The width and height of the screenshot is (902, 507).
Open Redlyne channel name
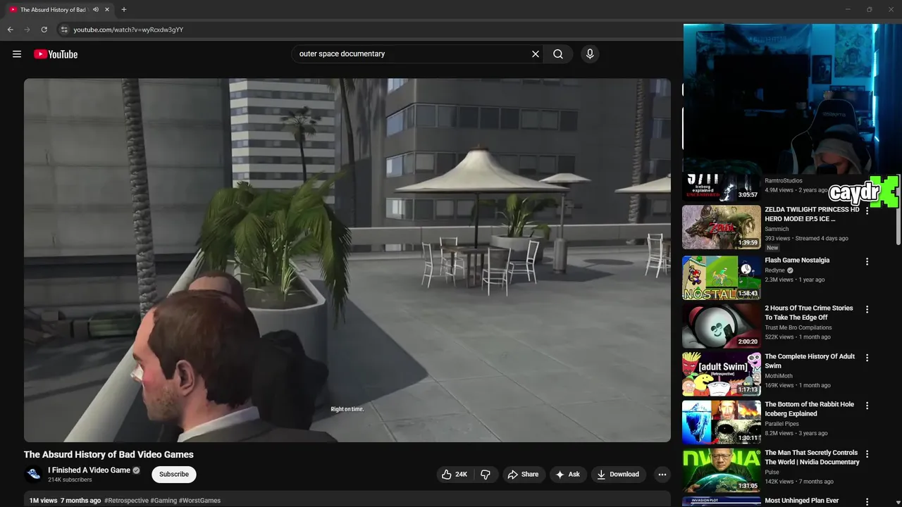pyautogui.click(x=775, y=270)
